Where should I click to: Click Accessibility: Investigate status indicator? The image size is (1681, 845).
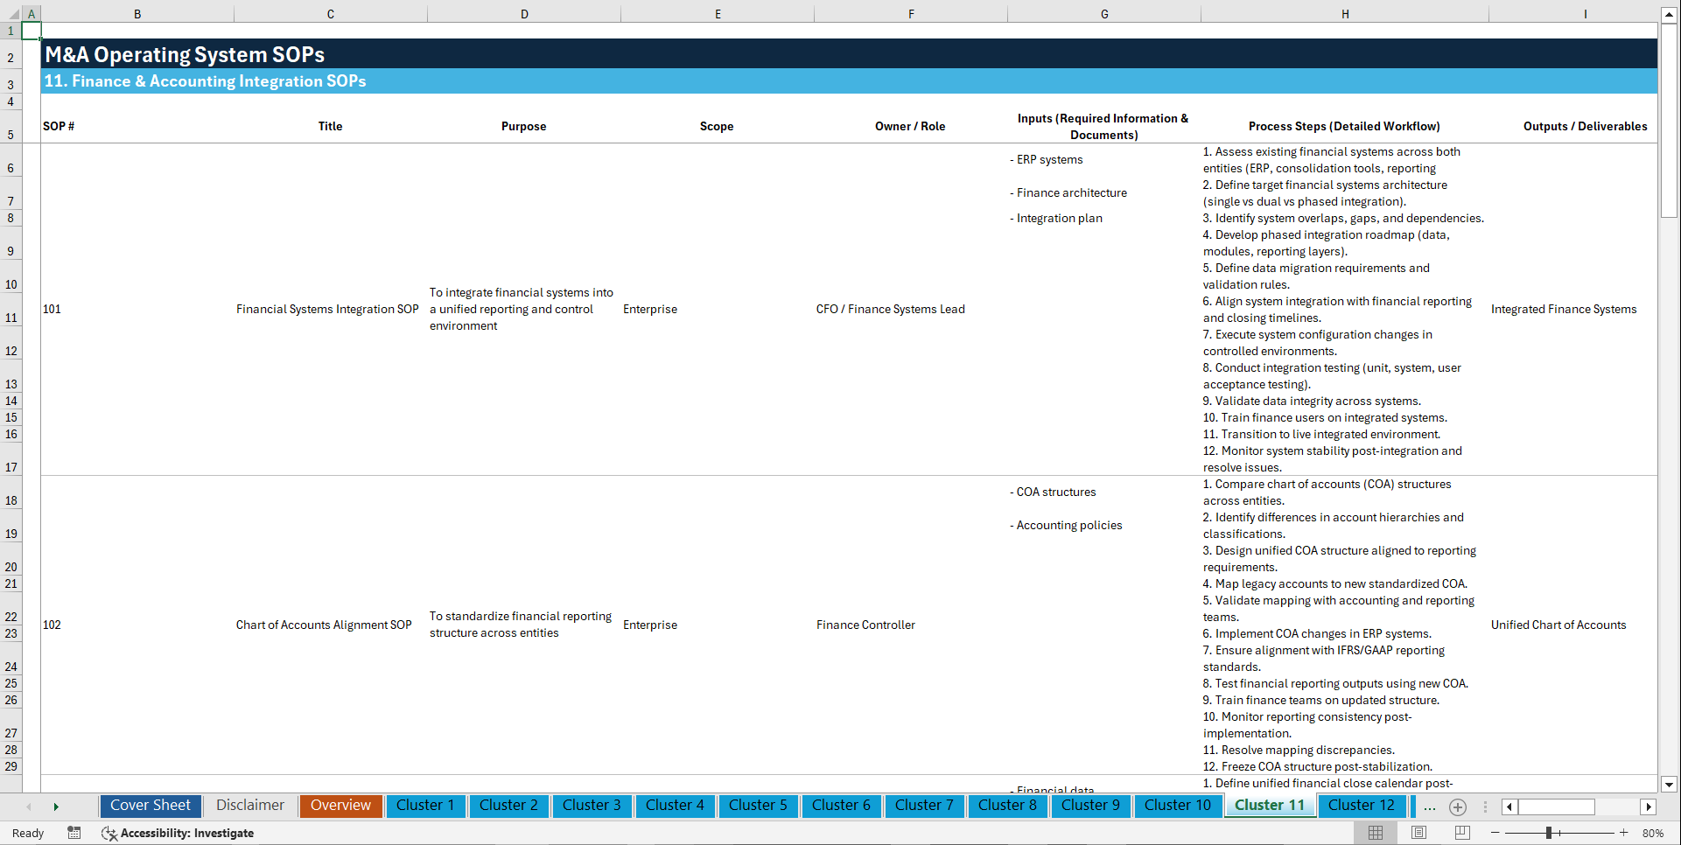[x=178, y=833]
